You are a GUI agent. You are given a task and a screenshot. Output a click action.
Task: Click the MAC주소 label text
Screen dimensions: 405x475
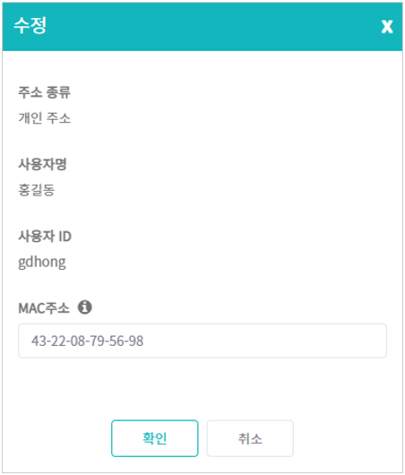pos(44,308)
